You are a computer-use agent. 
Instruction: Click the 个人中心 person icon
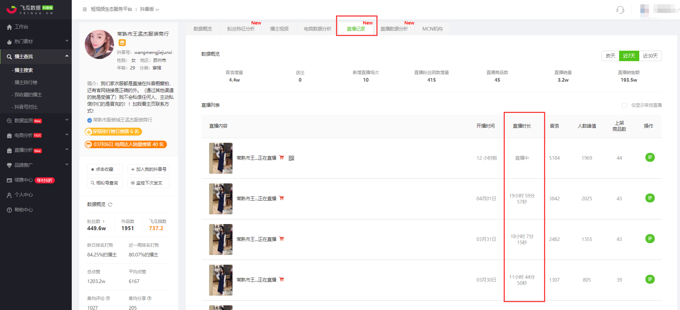tap(9, 195)
